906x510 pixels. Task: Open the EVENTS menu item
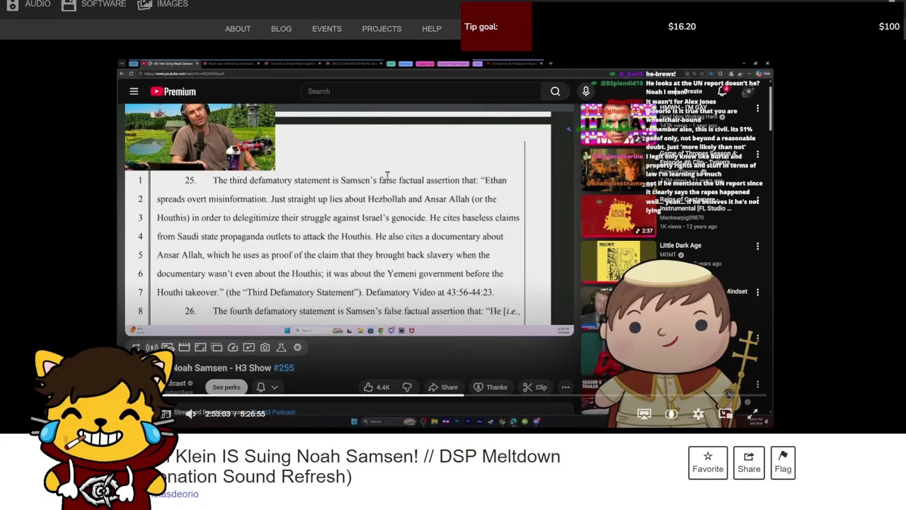click(x=326, y=29)
